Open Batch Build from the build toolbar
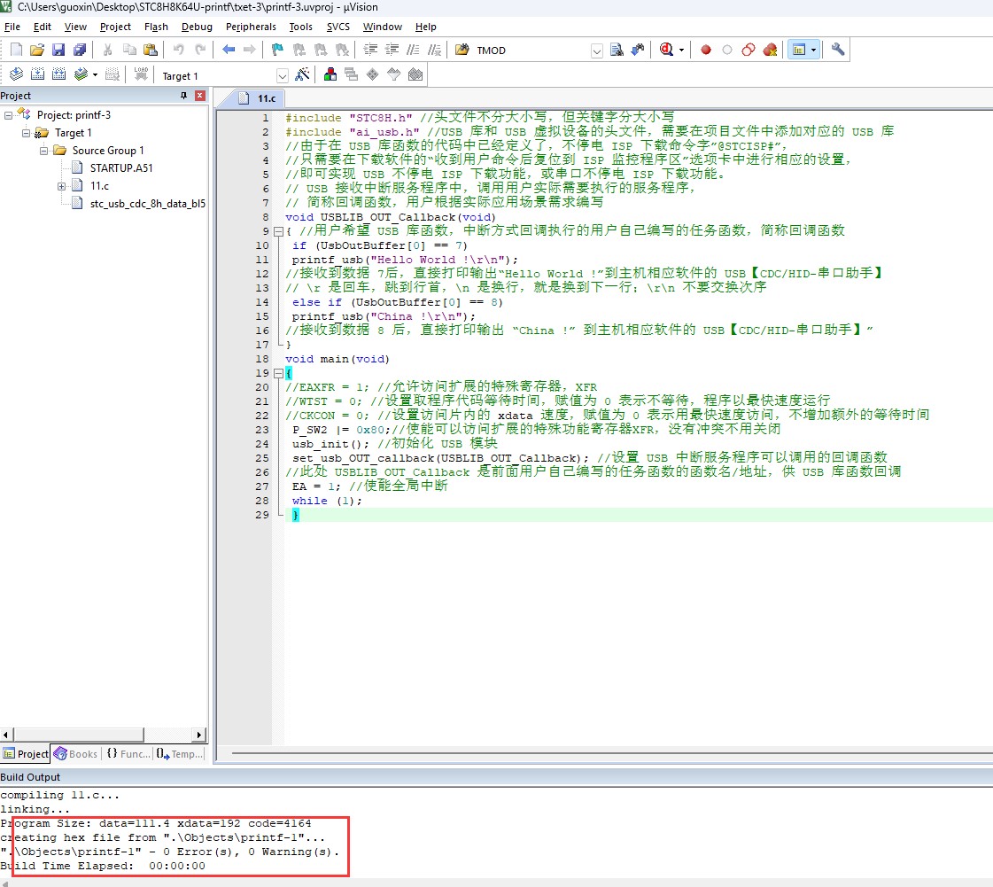Viewport: 993px width, 887px height. tap(81, 74)
